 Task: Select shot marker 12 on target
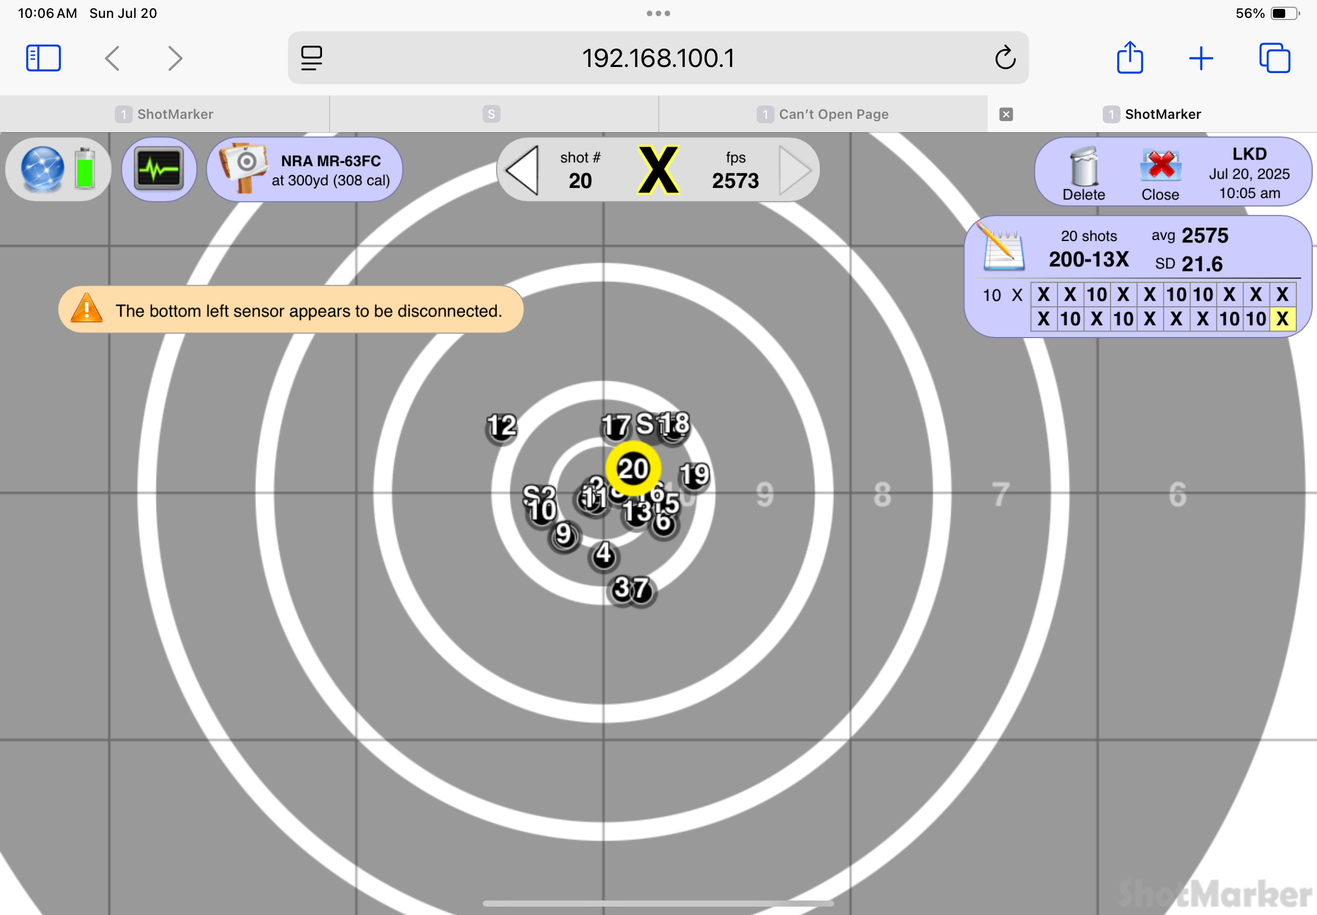pyautogui.click(x=502, y=427)
